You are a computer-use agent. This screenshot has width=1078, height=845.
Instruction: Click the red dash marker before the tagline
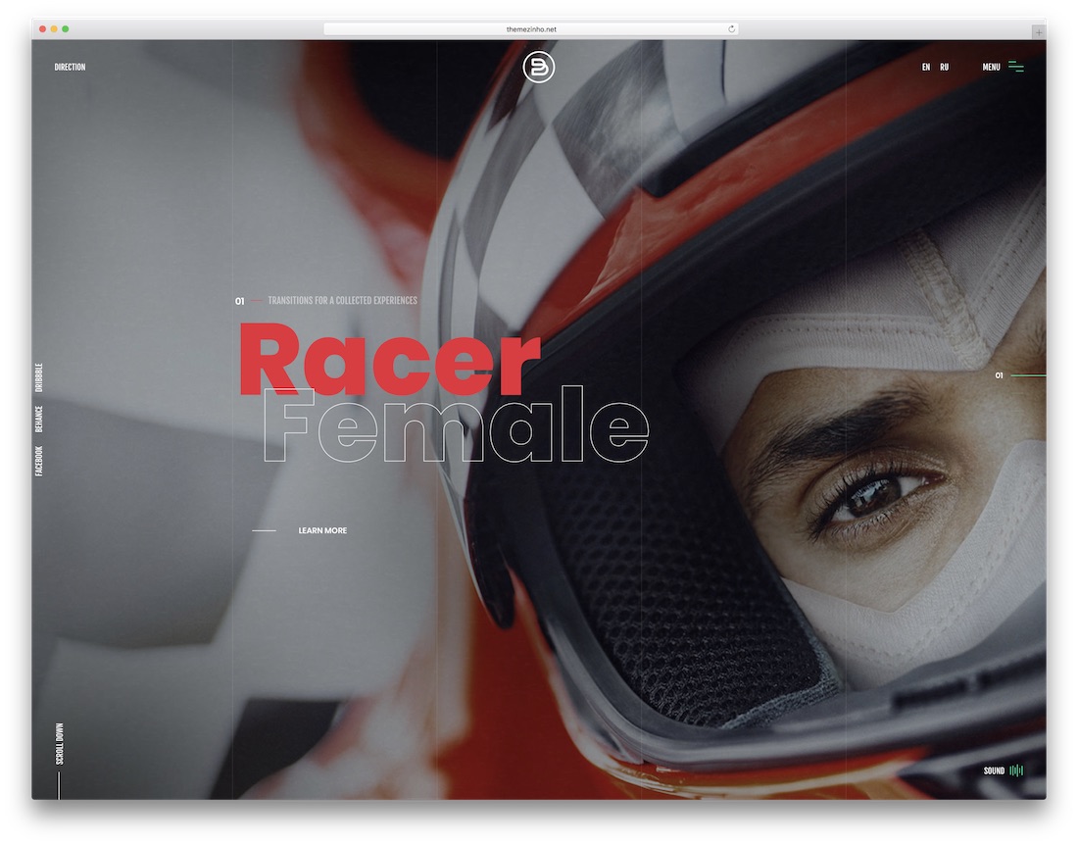[x=257, y=301]
